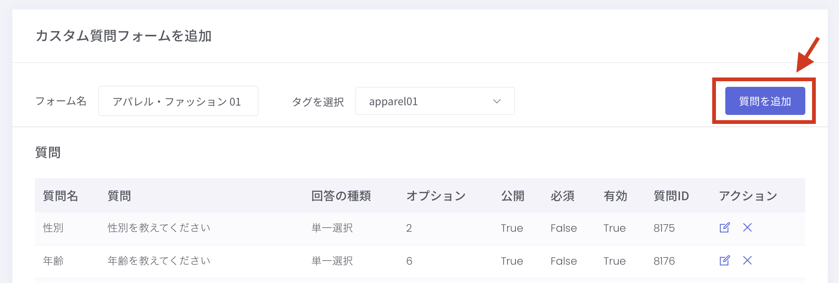This screenshot has height=283, width=839.
Task: Select the 公開 column header
Action: point(512,196)
